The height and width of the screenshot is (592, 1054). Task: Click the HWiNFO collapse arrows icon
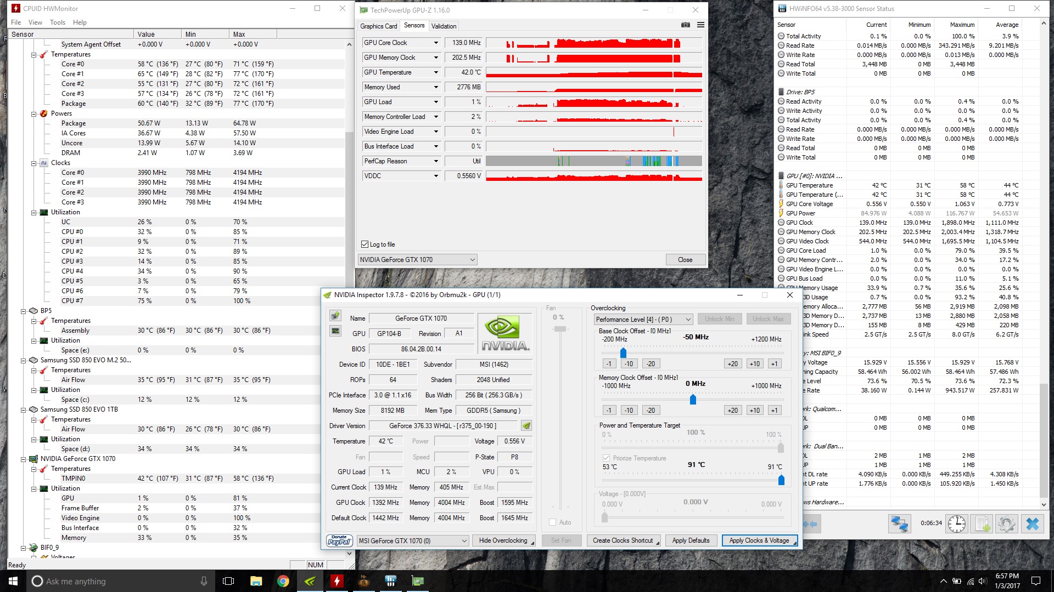click(811, 523)
